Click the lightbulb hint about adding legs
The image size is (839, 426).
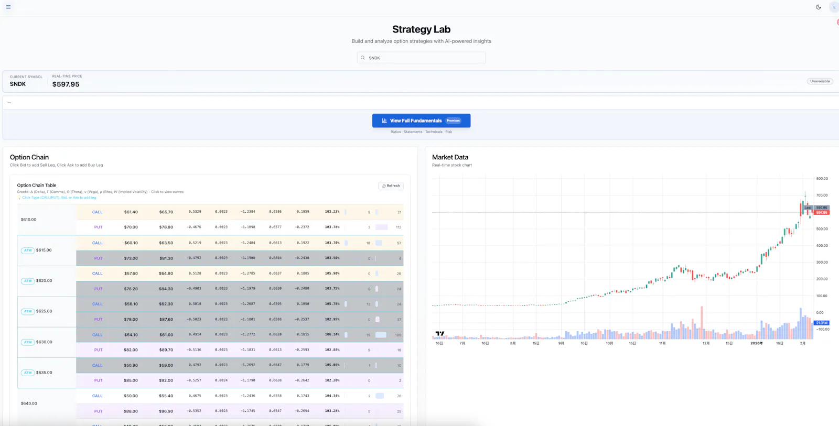[57, 198]
